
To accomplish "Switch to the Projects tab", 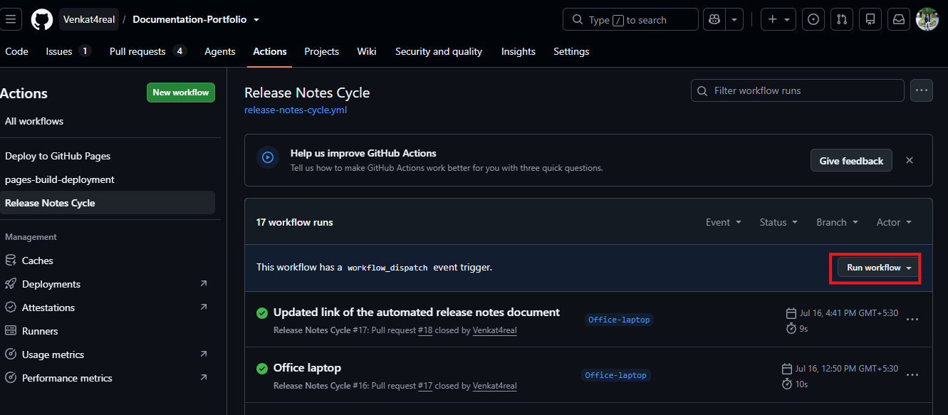I will (x=322, y=51).
